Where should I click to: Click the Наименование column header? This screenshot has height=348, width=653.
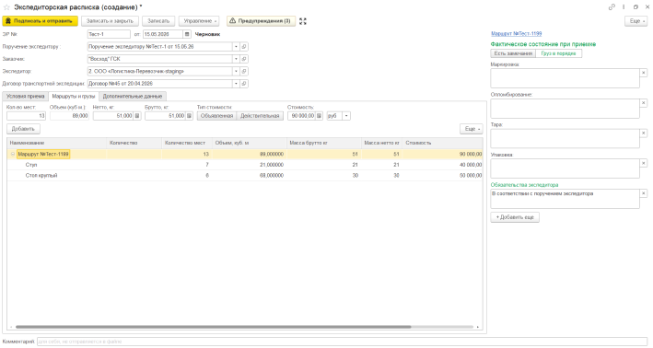click(x=57, y=143)
